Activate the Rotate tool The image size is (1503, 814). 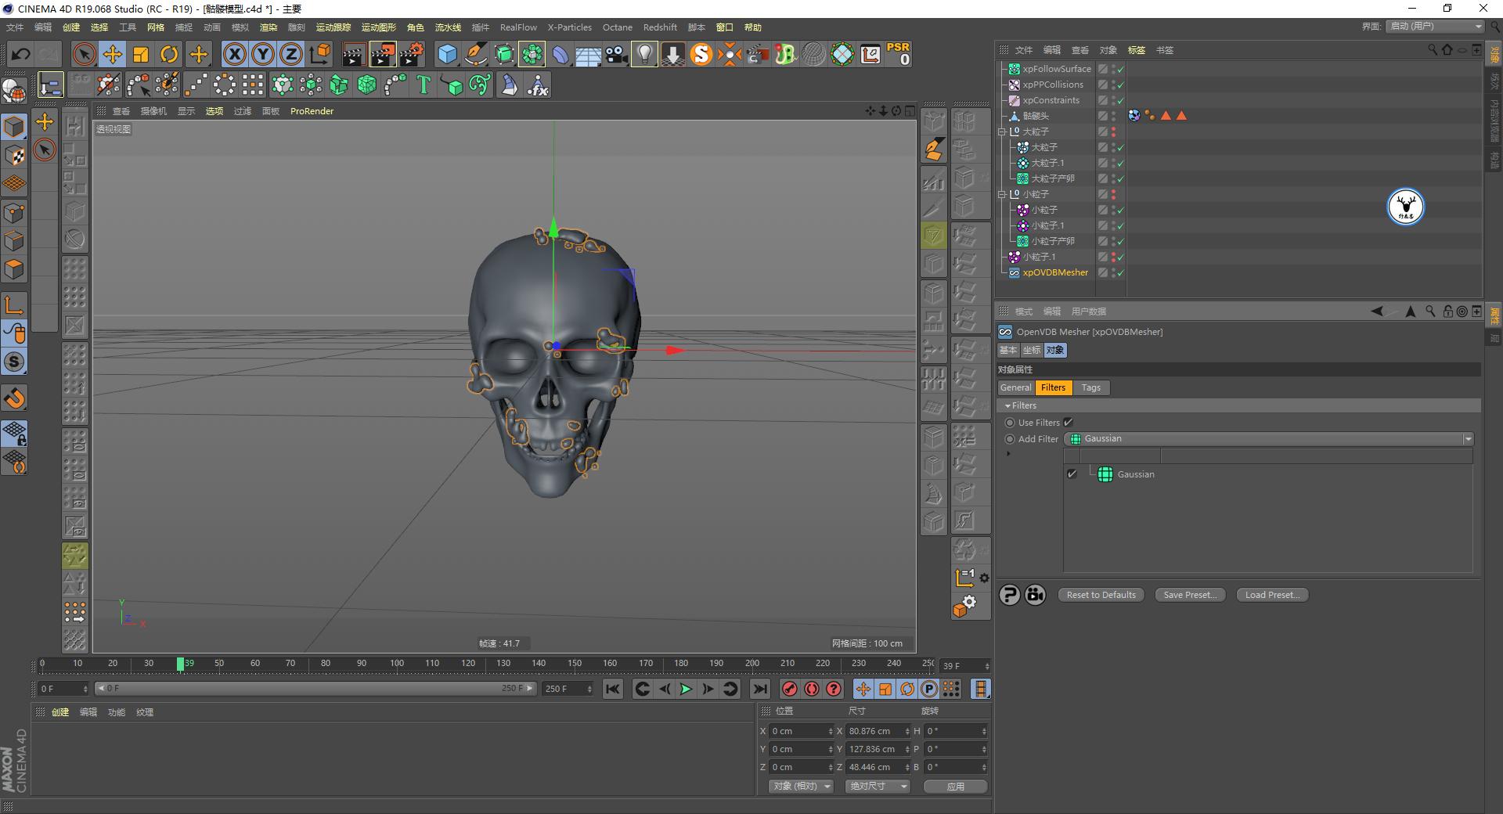pos(169,54)
